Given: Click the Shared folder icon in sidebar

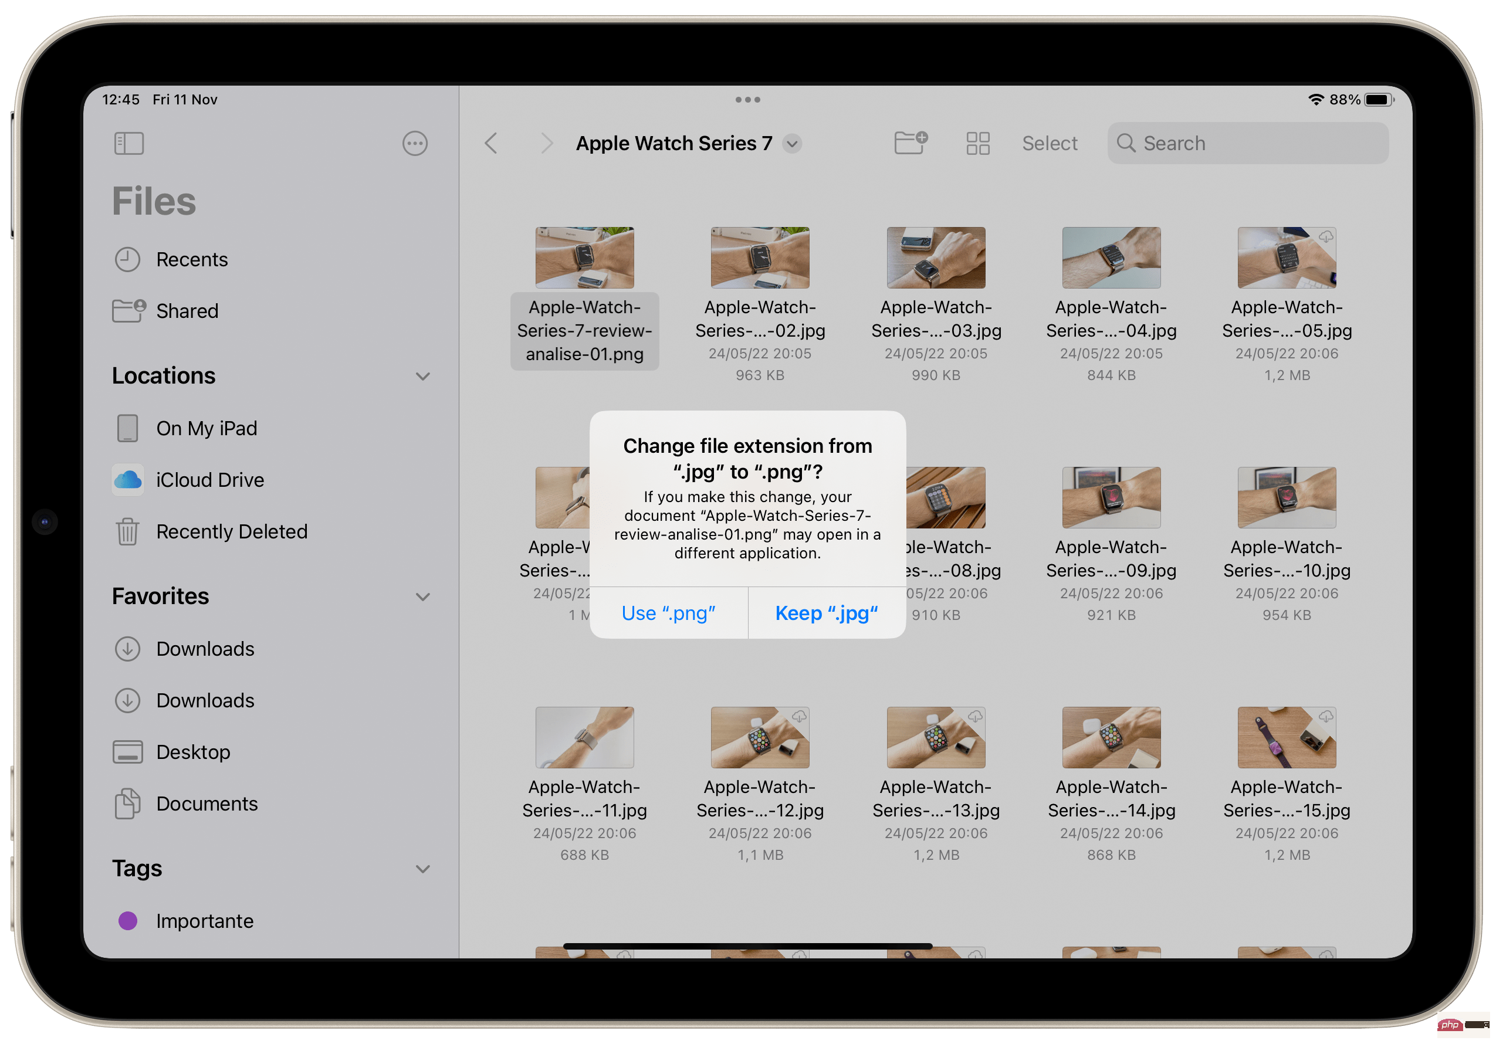Looking at the screenshot, I should (x=127, y=310).
